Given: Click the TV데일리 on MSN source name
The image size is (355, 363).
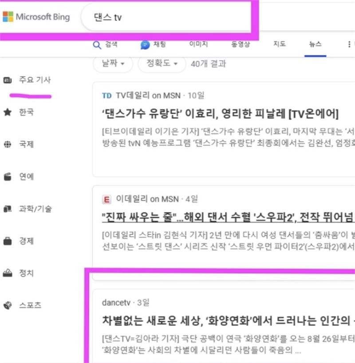Looking at the screenshot, I should [148, 95].
